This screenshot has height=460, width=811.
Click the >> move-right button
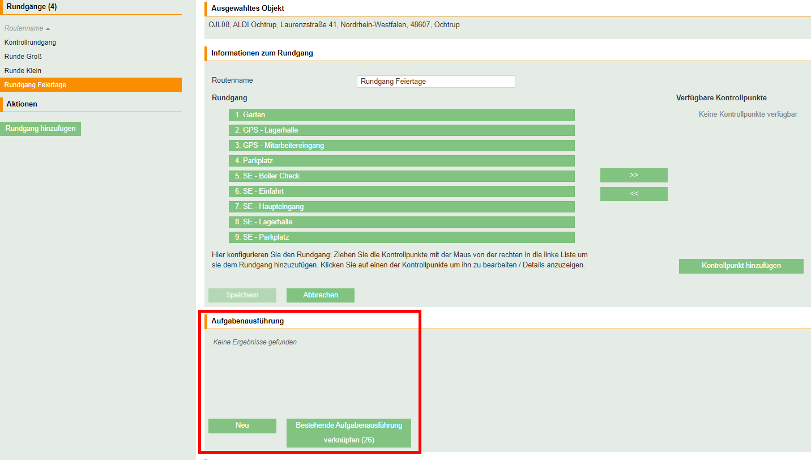(634, 175)
